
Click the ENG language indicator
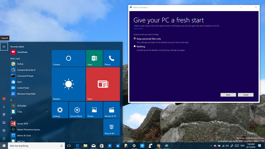[x=242, y=146]
